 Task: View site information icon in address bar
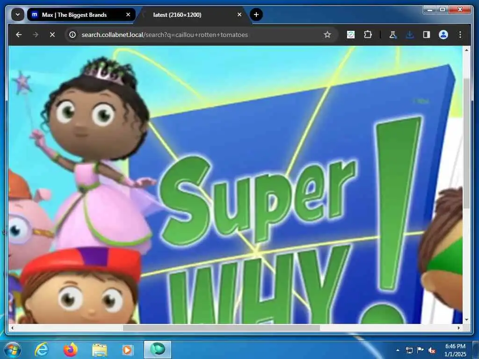tap(73, 35)
